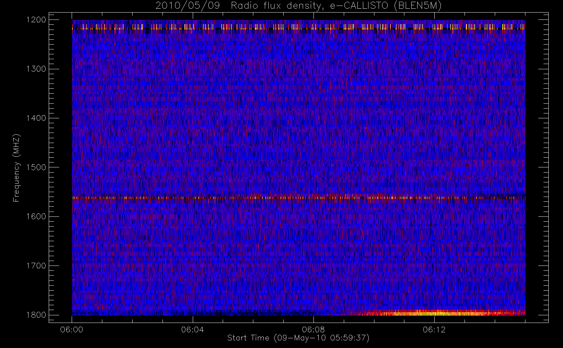Click the 1400 frequency tick label
Image resolution: width=563 pixels, height=348 pixels.
[36, 118]
